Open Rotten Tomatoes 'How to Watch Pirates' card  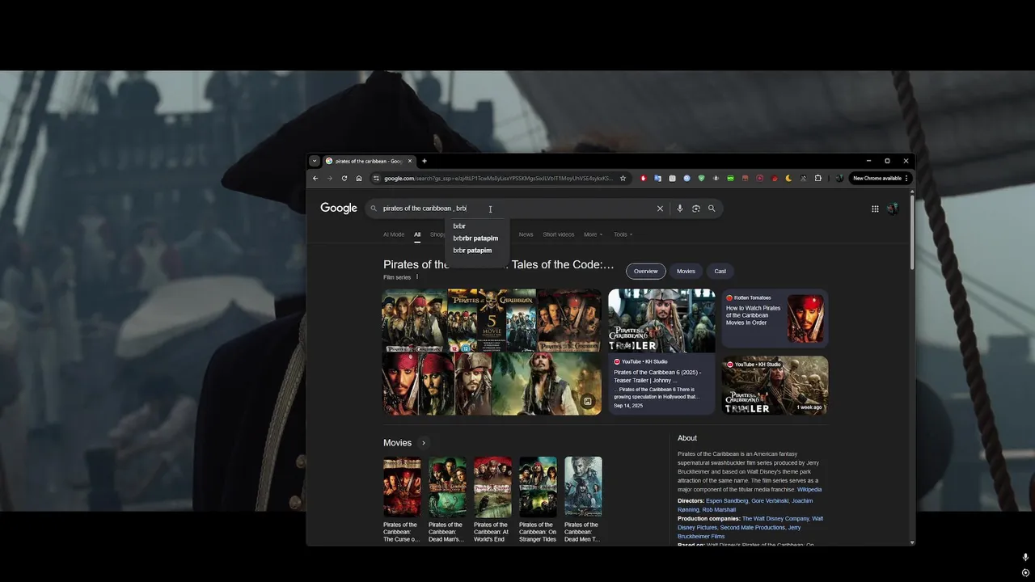(x=775, y=318)
